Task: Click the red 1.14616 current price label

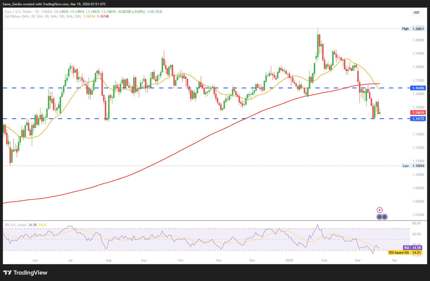Action: (418, 113)
